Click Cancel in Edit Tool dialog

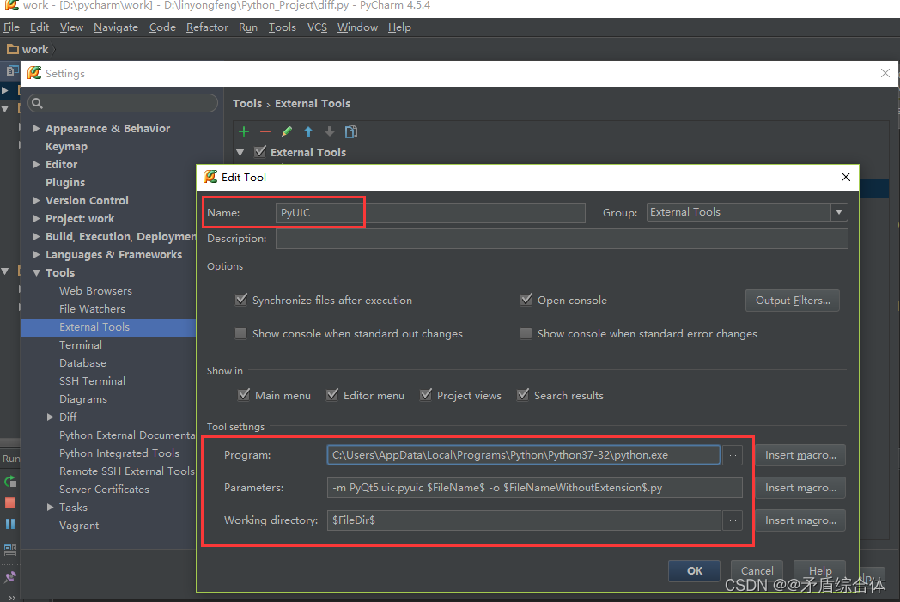tap(757, 570)
